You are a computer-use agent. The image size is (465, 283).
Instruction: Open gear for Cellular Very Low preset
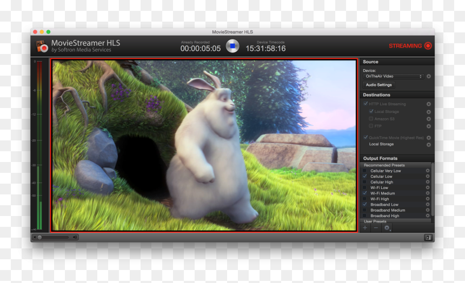point(428,171)
